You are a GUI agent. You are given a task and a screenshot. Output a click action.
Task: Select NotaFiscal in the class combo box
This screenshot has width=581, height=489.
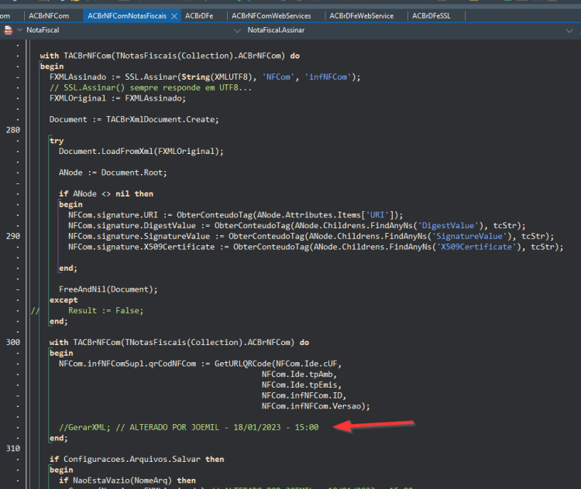click(43, 30)
